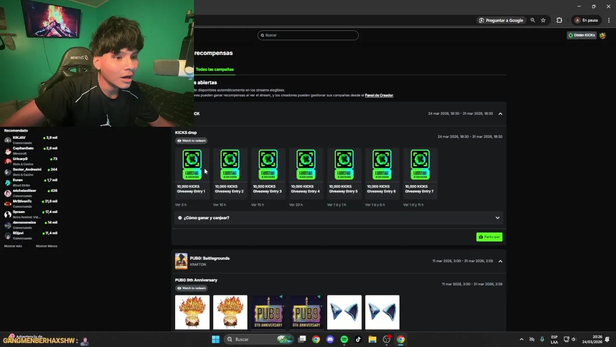Open the second PUB9 9th Anniversary reward thumbnail

coord(306,312)
